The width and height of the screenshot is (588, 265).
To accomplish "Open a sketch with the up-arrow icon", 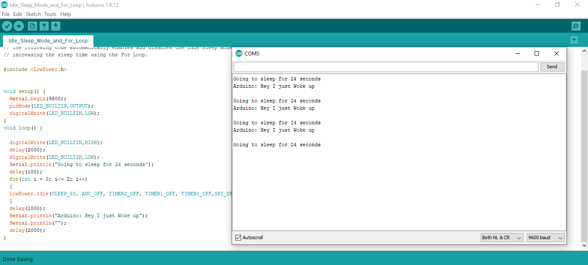I will [x=44, y=26].
